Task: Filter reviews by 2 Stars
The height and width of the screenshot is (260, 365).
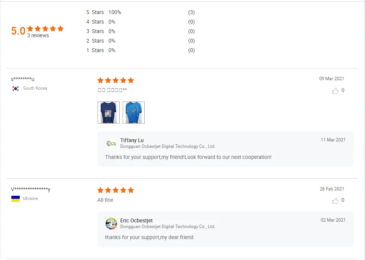Action: [95, 41]
